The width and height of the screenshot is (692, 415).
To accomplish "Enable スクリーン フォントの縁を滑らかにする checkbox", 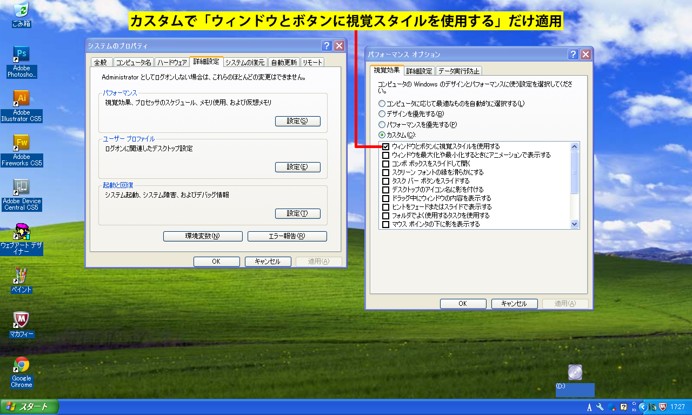I will click(x=386, y=172).
